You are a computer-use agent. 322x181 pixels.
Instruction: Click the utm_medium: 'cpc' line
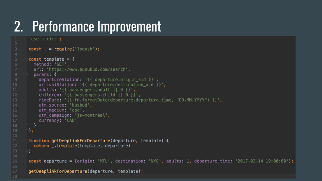pyautogui.click(x=61, y=110)
